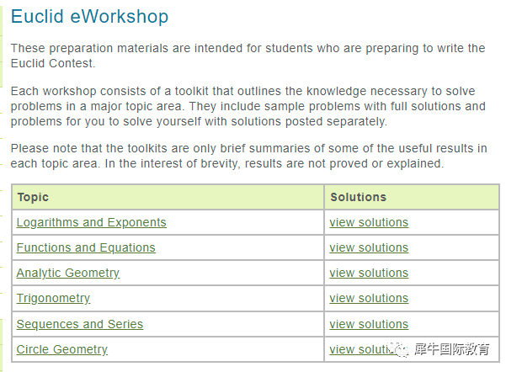The width and height of the screenshot is (506, 372).
Task: Click the paragraph starting 'Each workshop consists'
Action: point(248,107)
